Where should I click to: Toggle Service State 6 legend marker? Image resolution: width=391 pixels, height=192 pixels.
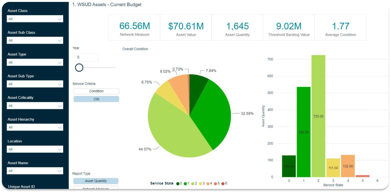click(x=224, y=183)
